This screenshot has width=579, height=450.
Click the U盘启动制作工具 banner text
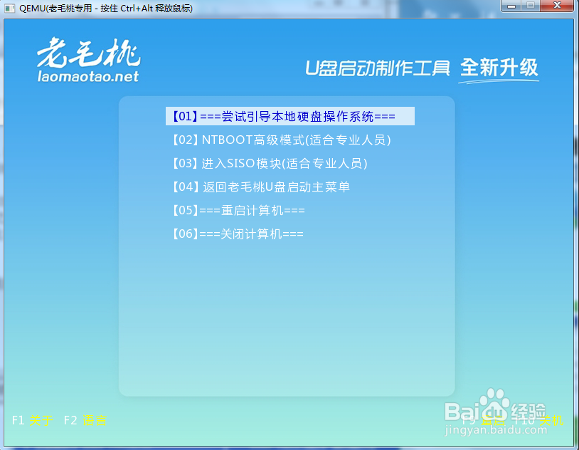pos(378,68)
